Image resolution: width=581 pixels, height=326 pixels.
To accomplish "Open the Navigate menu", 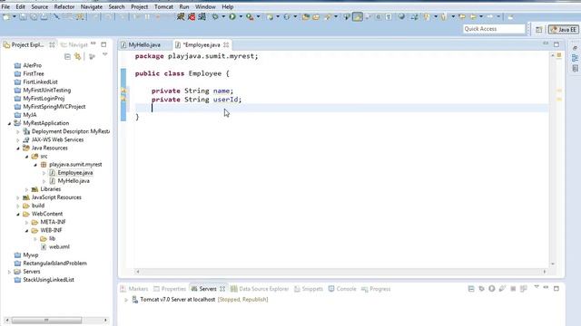I will click(x=91, y=6).
